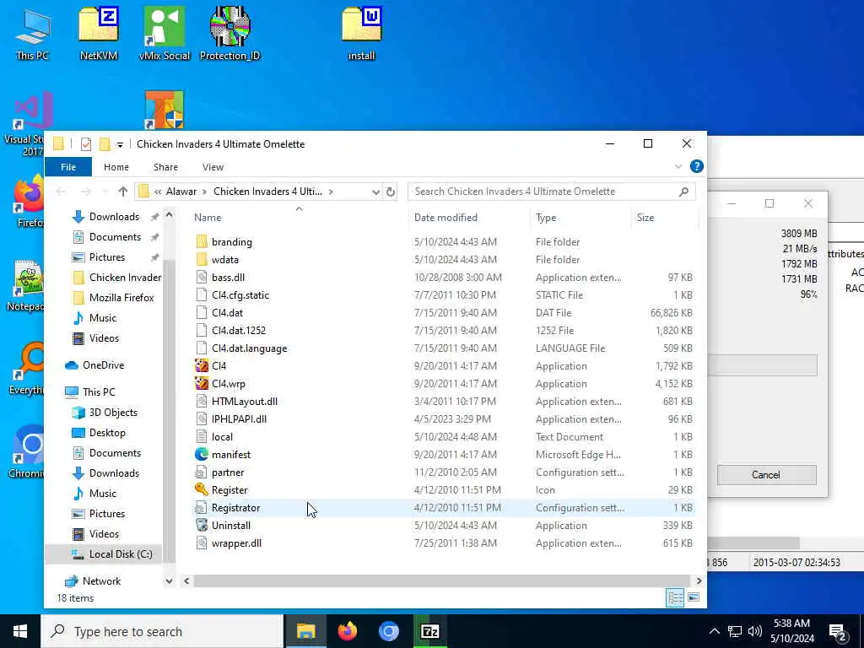Open the File menu

click(x=68, y=167)
